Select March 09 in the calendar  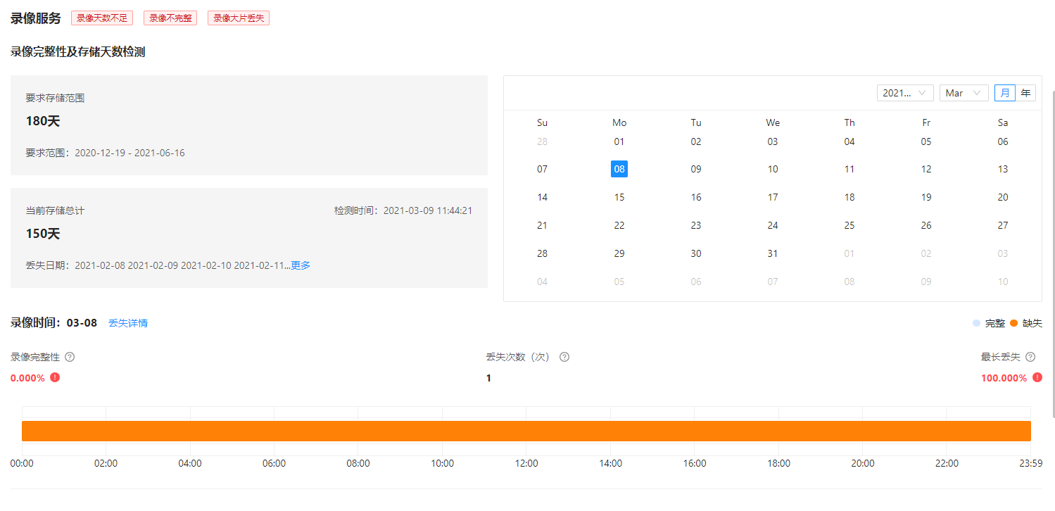(696, 169)
